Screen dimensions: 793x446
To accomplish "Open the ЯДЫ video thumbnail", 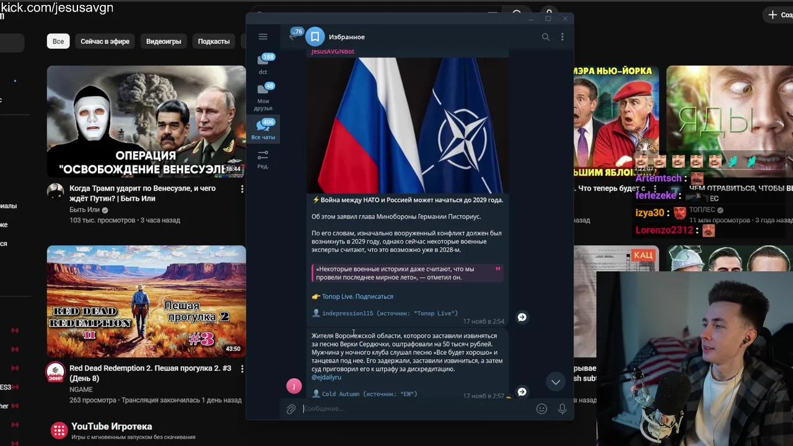I will coord(730,121).
